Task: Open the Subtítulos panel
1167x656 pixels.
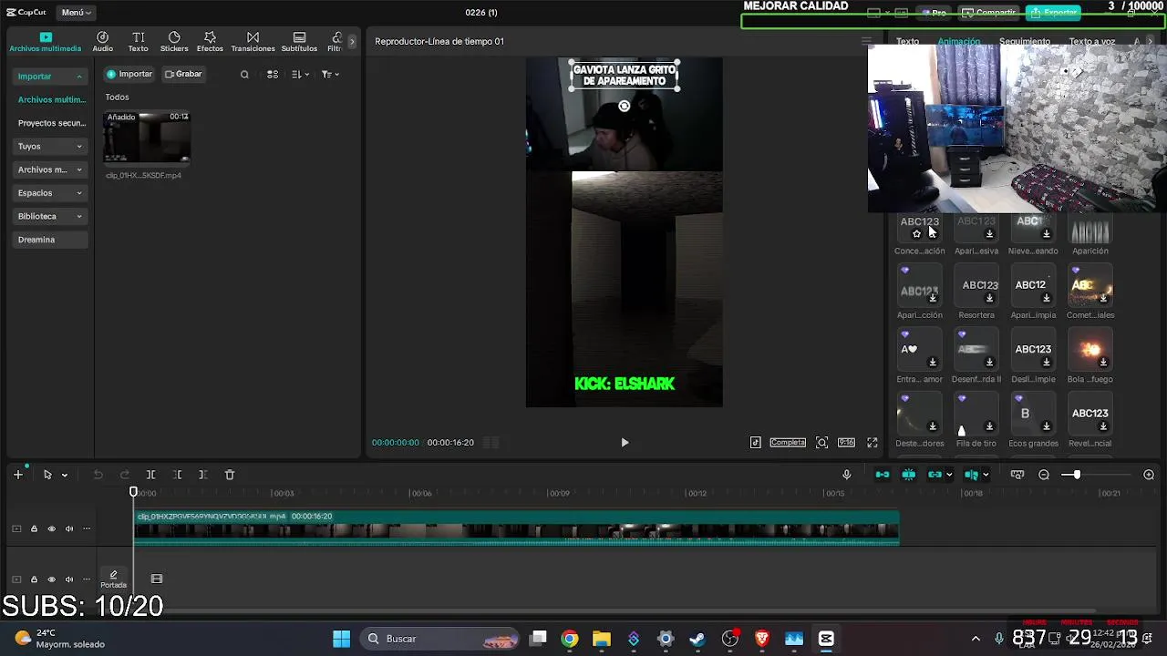Action: 299,42
